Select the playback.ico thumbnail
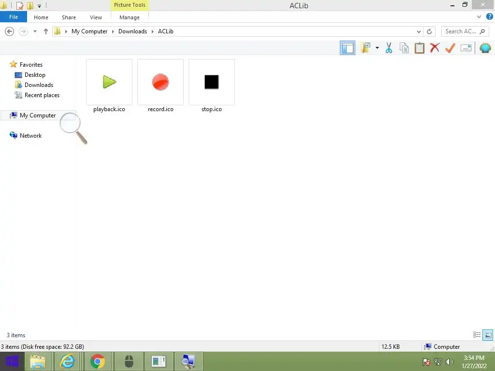The image size is (495, 371). coord(109,82)
